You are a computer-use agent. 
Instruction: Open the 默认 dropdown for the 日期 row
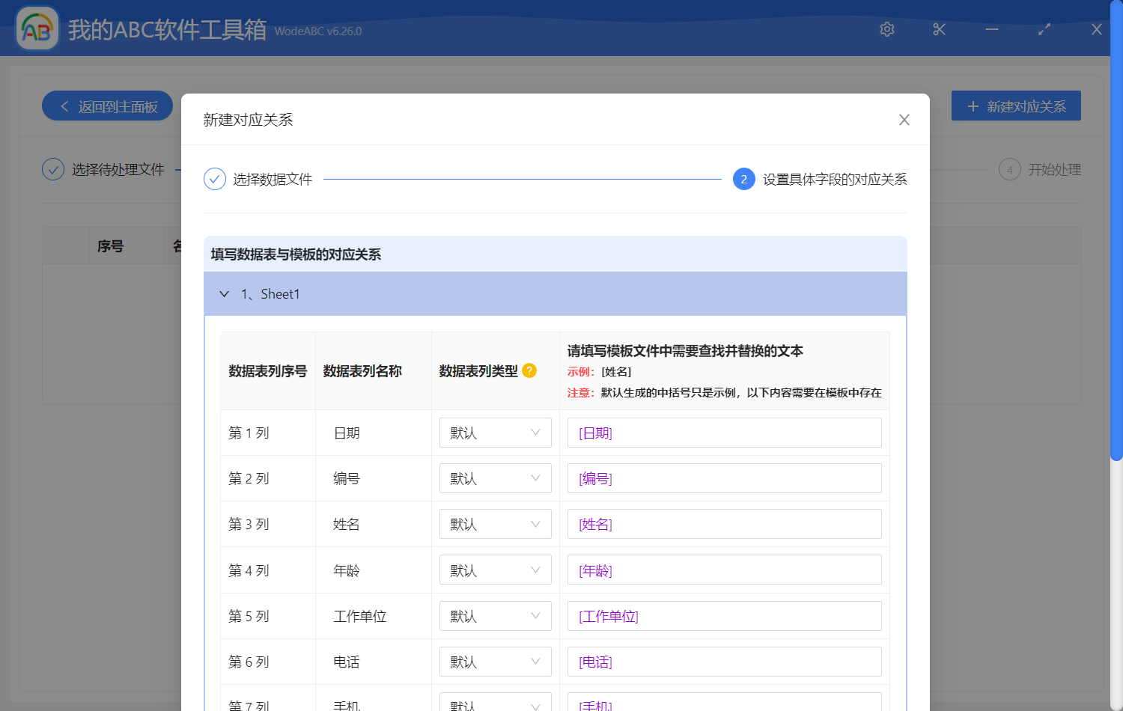coord(495,433)
